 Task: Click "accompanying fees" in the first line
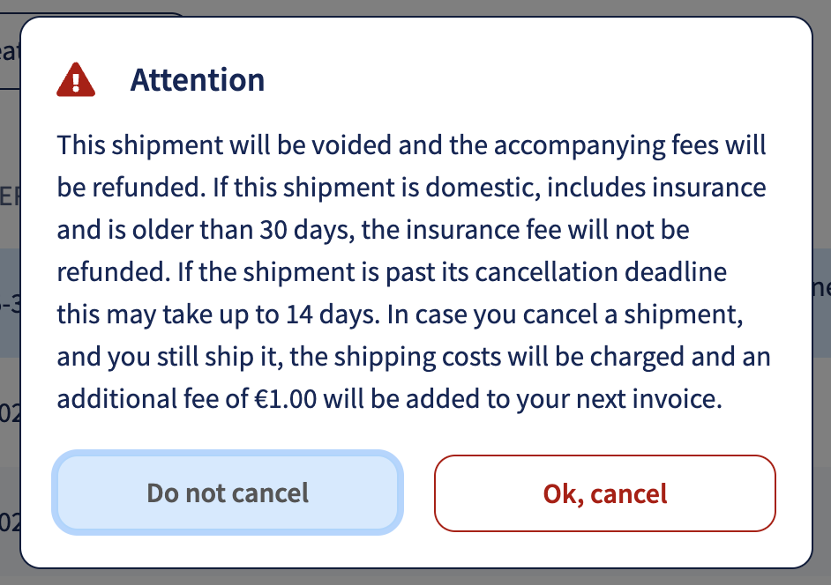coord(630,145)
